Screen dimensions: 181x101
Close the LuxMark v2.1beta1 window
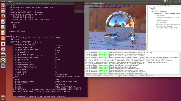pos(86,4)
